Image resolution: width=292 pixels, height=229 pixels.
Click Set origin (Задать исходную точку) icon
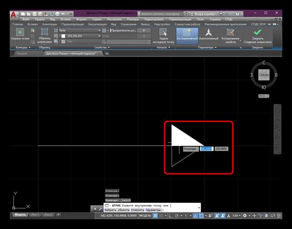pyautogui.click(x=163, y=32)
